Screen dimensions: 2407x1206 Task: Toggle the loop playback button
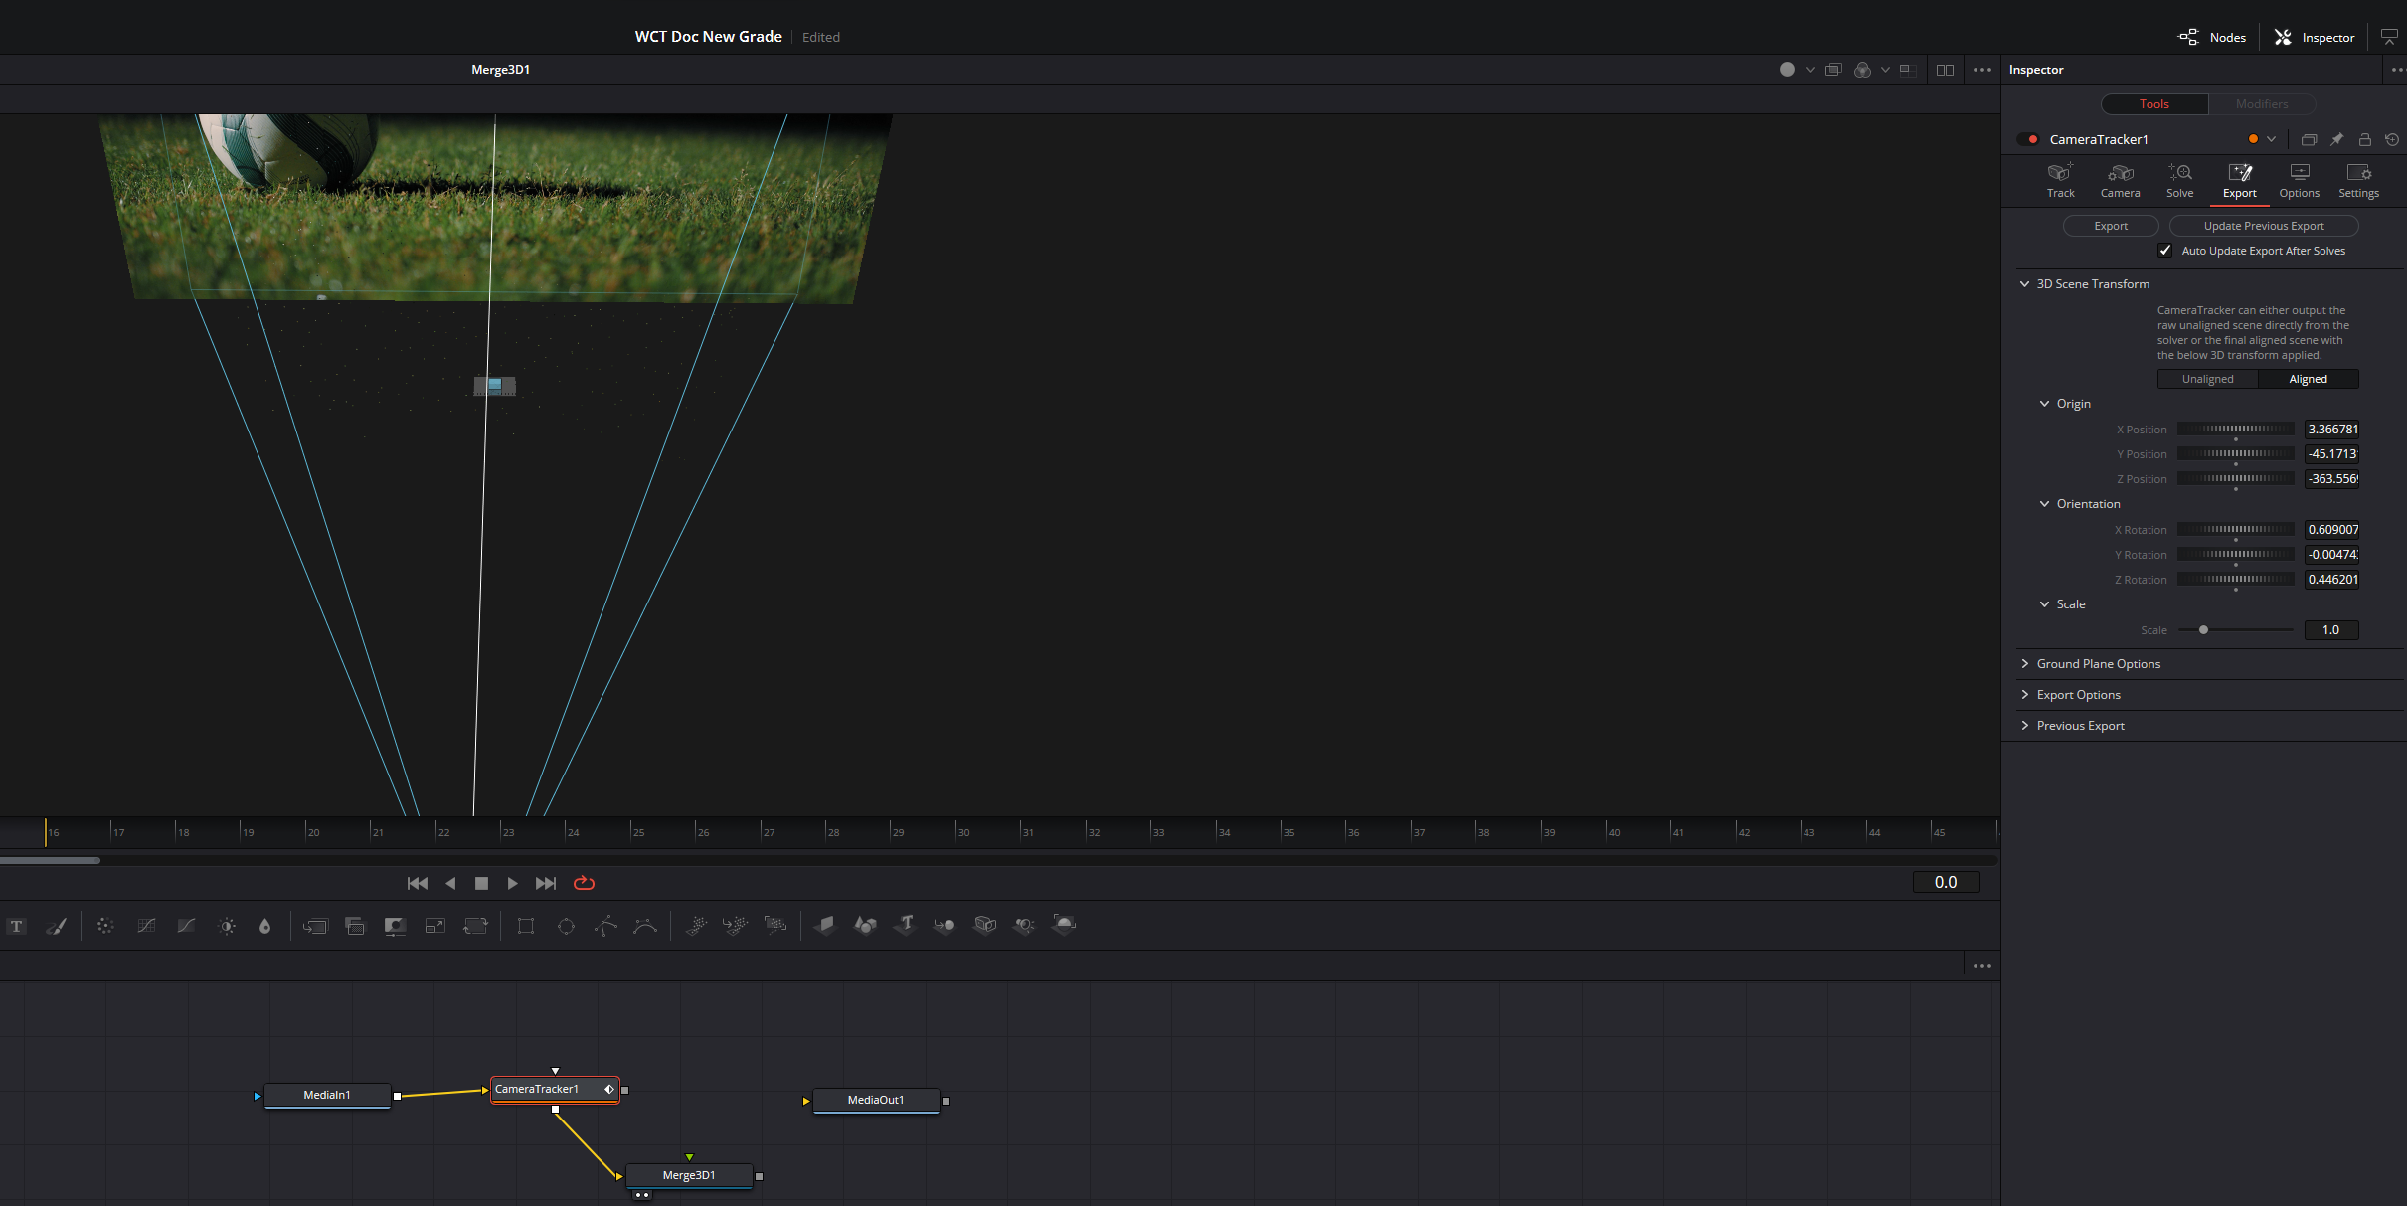(x=584, y=883)
